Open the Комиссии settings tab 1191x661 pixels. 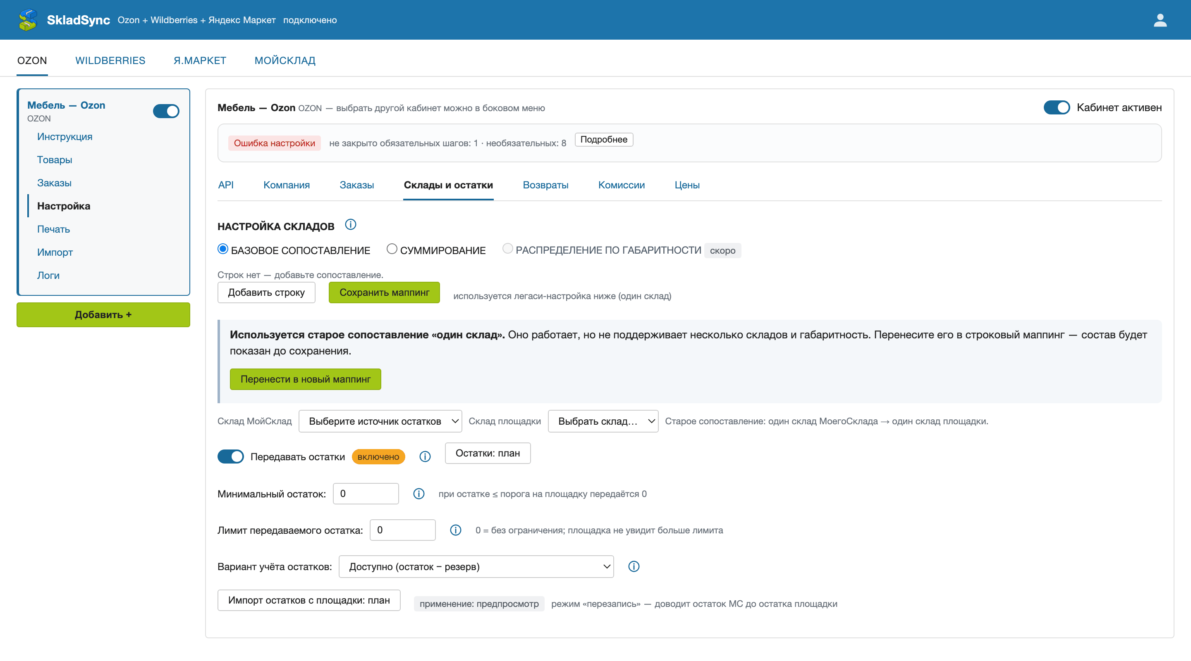(x=622, y=185)
